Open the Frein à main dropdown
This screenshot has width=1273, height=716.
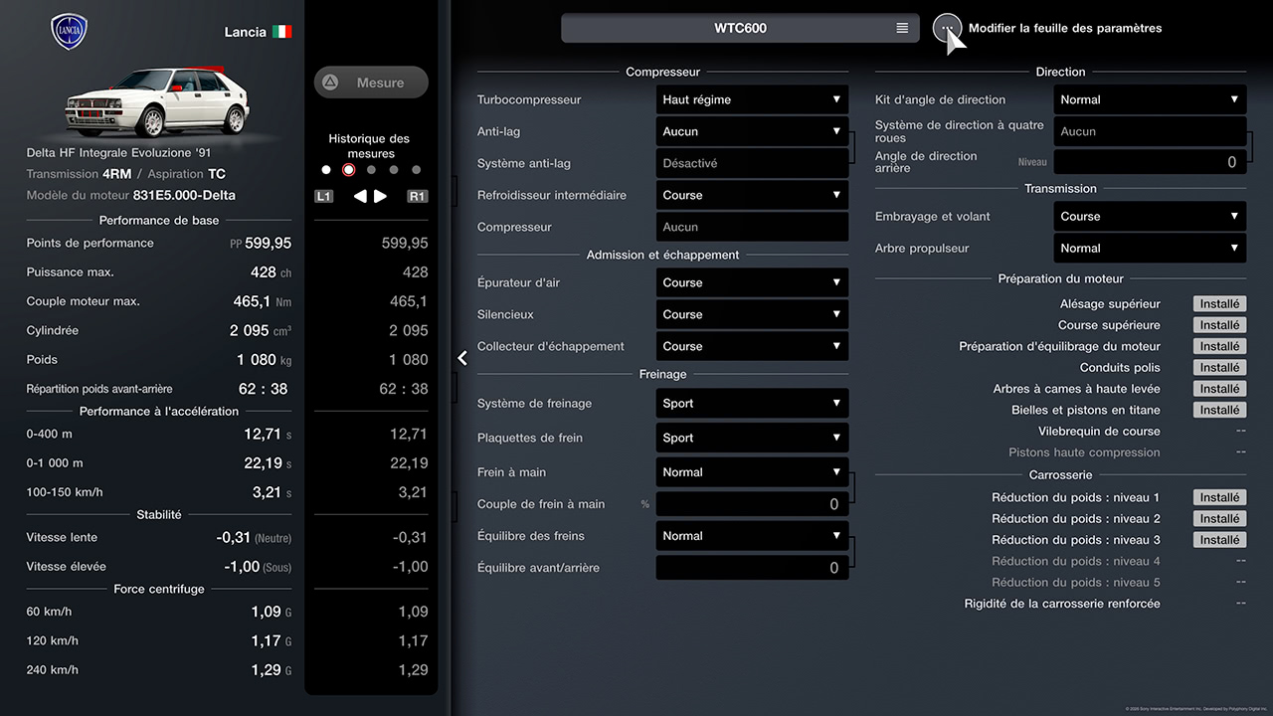coord(752,472)
